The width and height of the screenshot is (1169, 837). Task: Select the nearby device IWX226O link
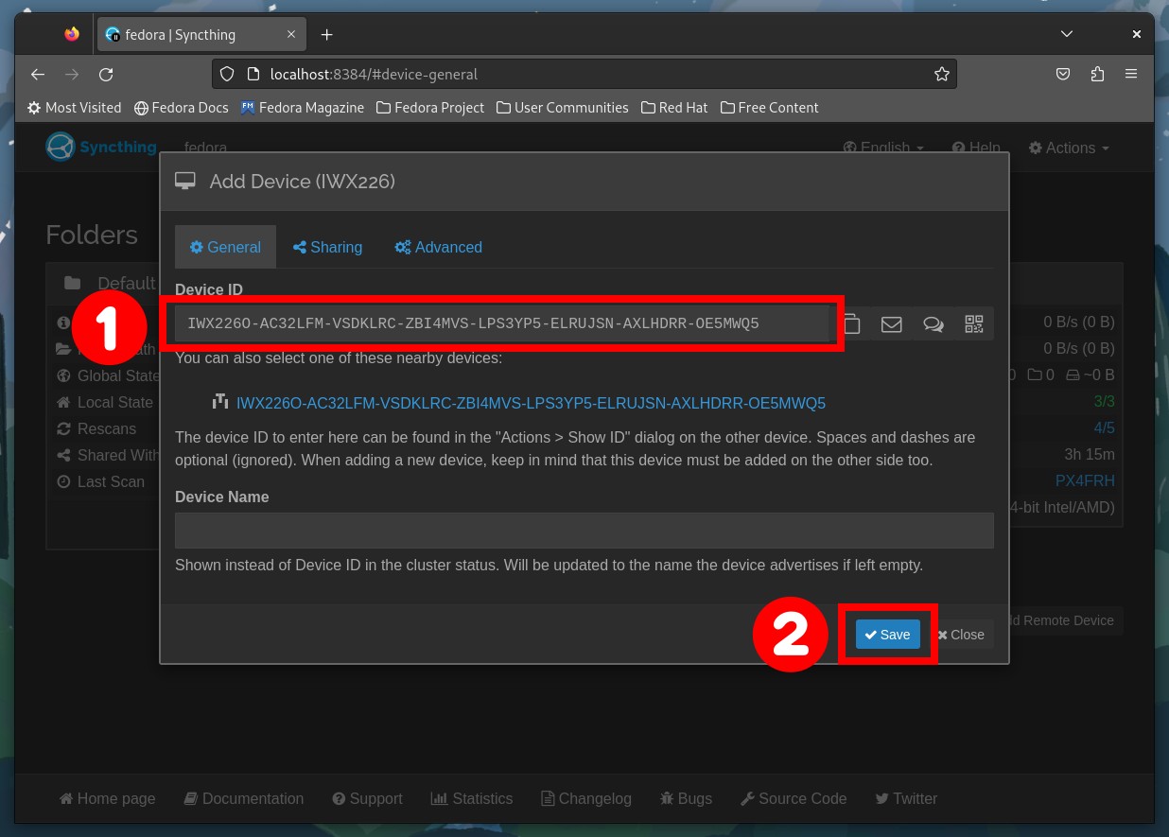click(x=531, y=403)
